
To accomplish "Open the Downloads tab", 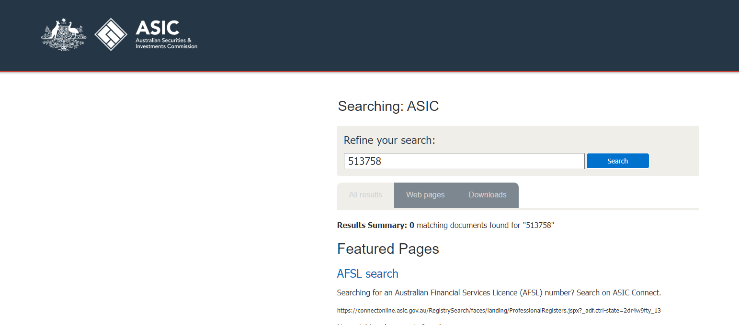I will click(x=488, y=195).
